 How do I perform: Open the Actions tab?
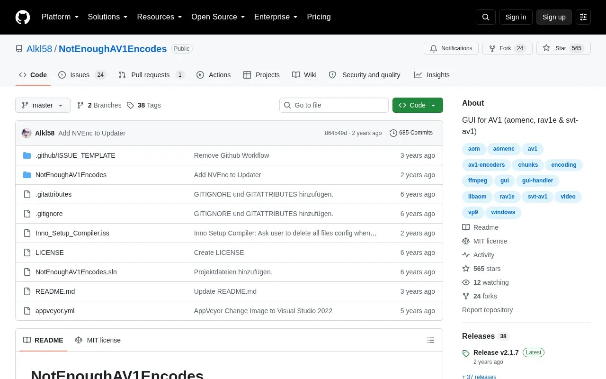coord(214,75)
